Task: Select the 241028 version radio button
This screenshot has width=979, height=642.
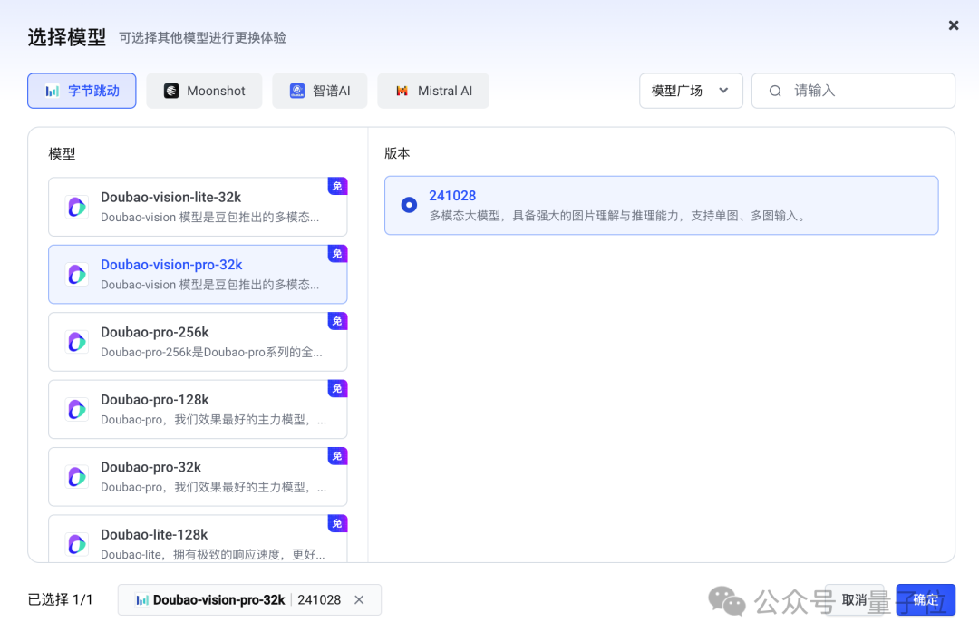Action: pyautogui.click(x=409, y=205)
